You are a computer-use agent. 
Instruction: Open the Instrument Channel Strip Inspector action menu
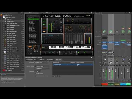click(92, 57)
